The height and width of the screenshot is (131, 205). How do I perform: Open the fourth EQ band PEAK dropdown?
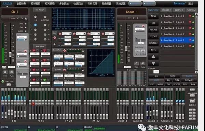click(110, 34)
